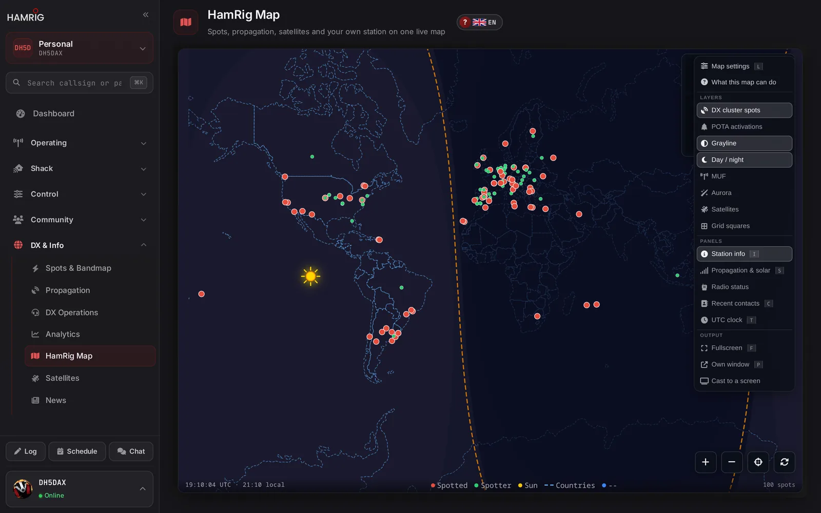Toggle the Day / night layer
This screenshot has width=821, height=513.
(744, 160)
